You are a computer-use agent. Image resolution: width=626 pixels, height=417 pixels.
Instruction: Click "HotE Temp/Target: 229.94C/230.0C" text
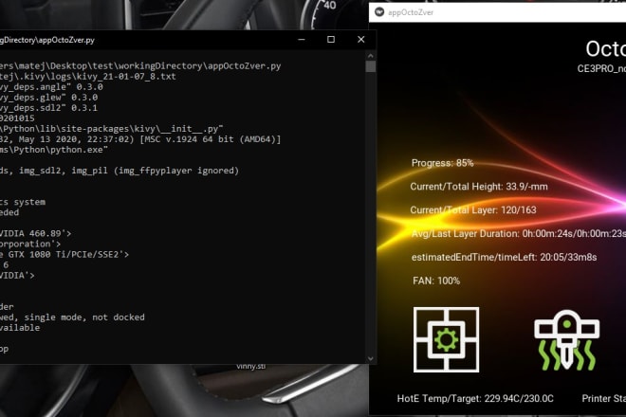tap(475, 399)
